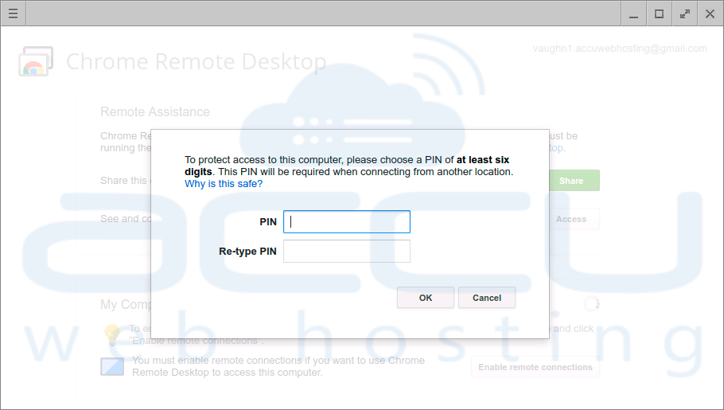Image resolution: width=724 pixels, height=410 pixels.
Task: Click Enable remote connections button
Action: [x=535, y=367]
